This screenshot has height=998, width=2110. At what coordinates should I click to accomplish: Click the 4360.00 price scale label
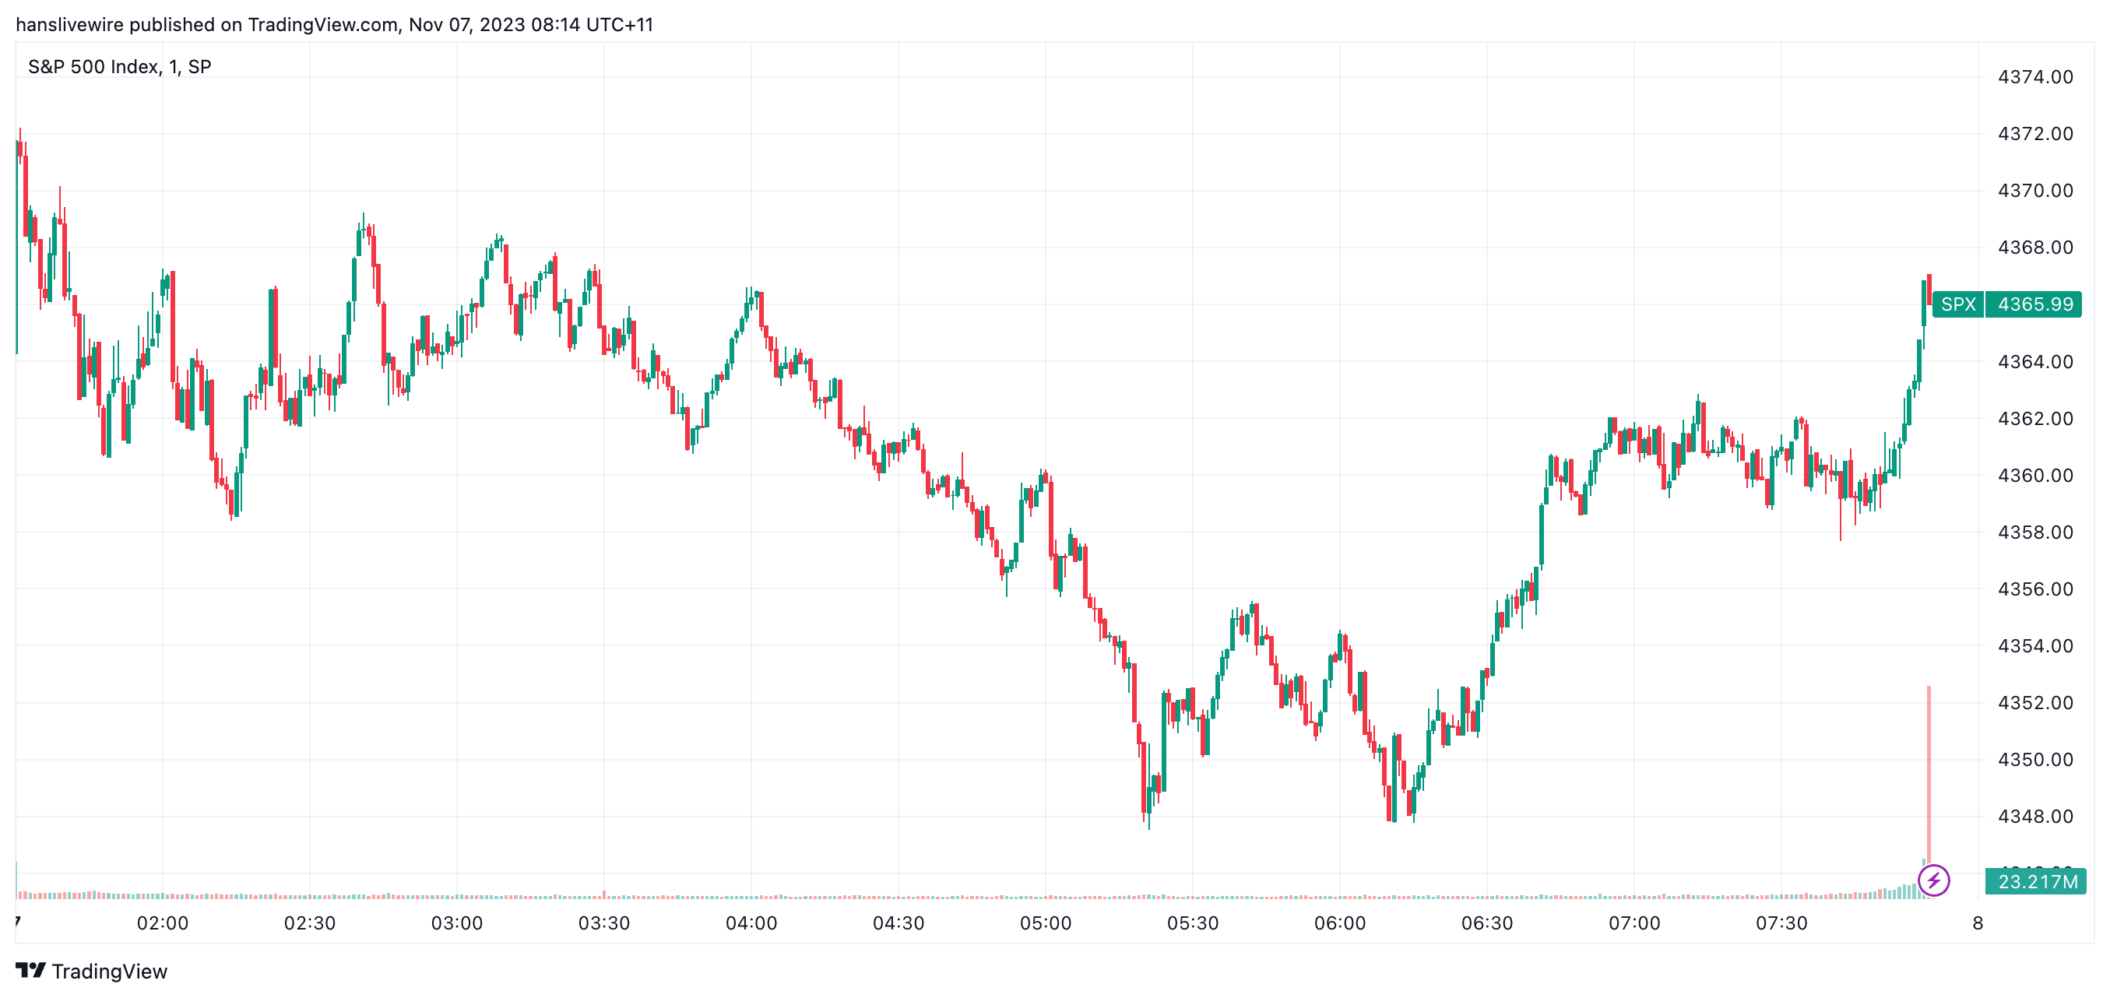pyautogui.click(x=2035, y=475)
